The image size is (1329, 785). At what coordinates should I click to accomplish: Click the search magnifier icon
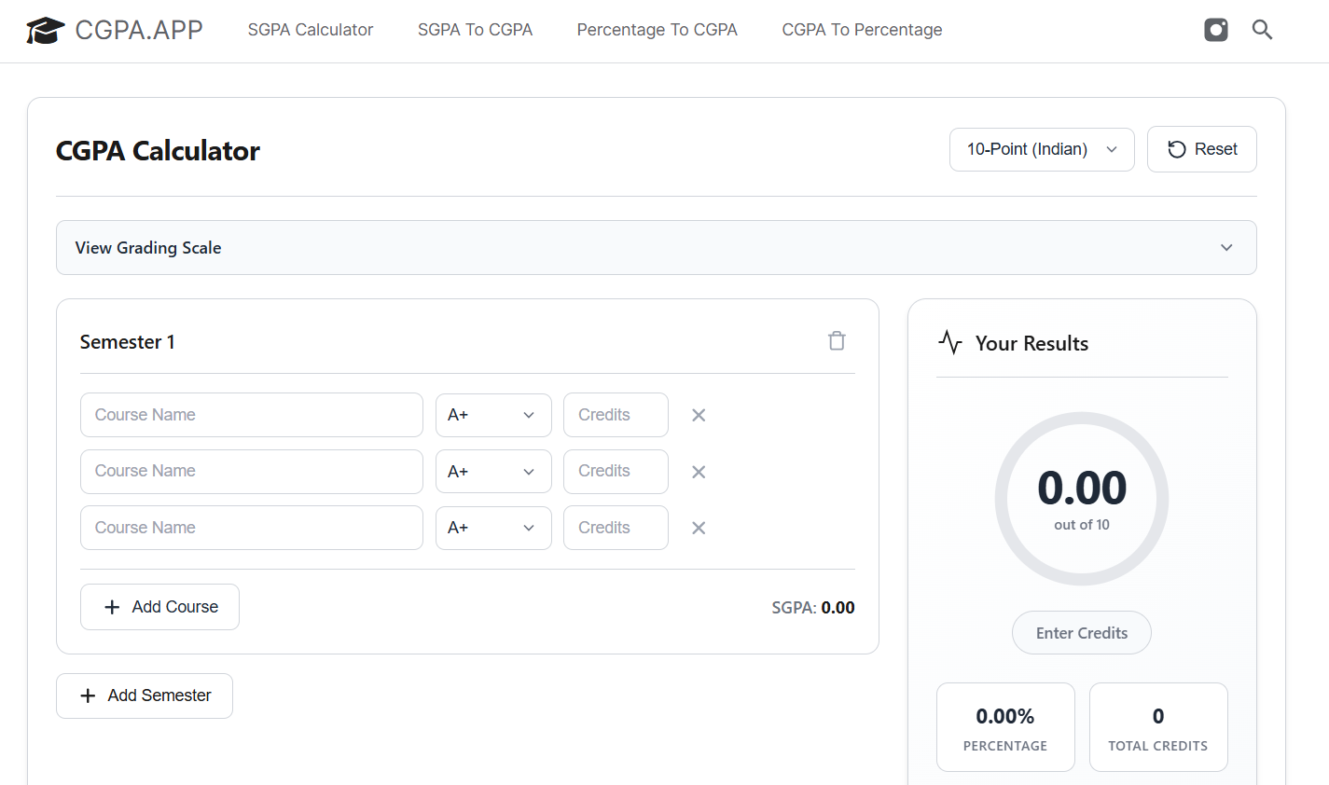tap(1262, 30)
